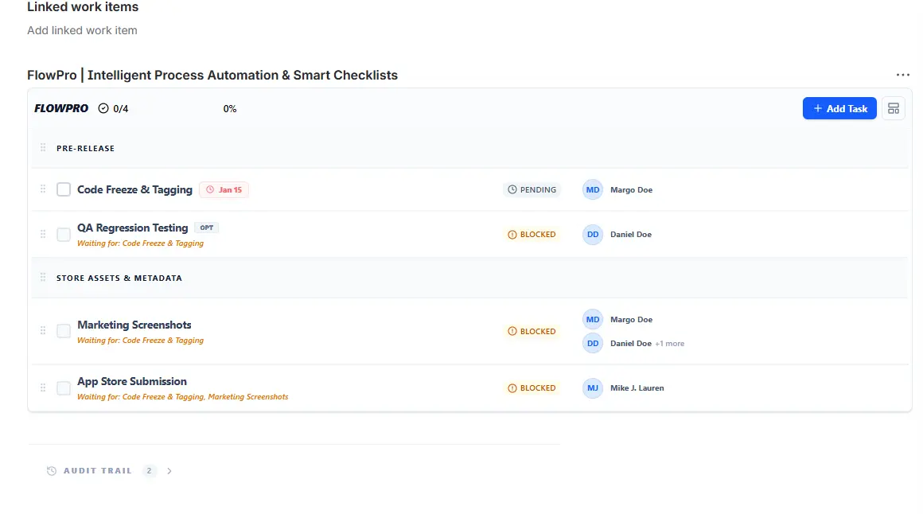Click the audit trail history icon
This screenshot has width=923, height=514.
[x=52, y=471]
